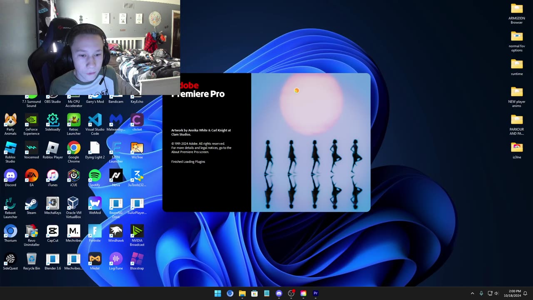Open the Medal desktop shortcut
This screenshot has width=533, height=300.
click(95, 261)
